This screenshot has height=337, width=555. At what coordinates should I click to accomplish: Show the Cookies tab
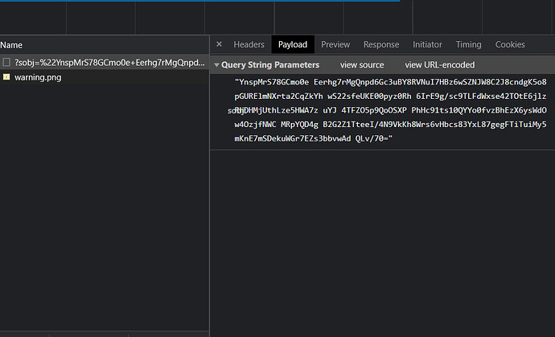pyautogui.click(x=510, y=44)
